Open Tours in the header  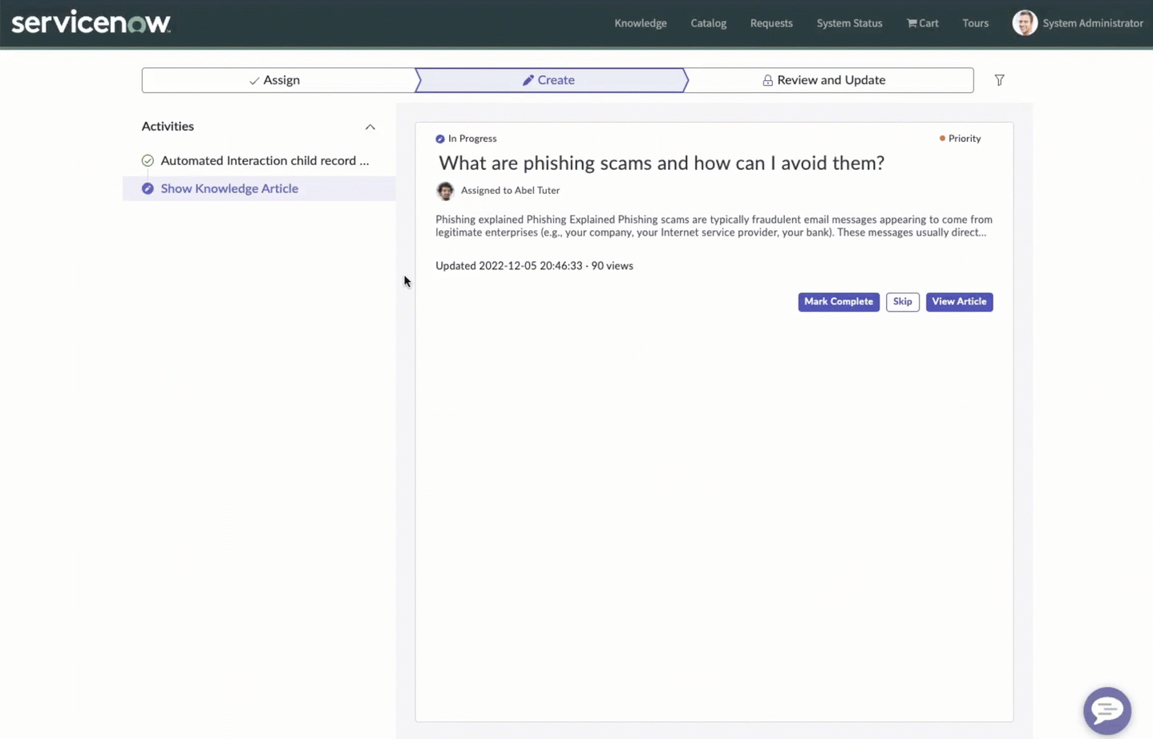(975, 23)
